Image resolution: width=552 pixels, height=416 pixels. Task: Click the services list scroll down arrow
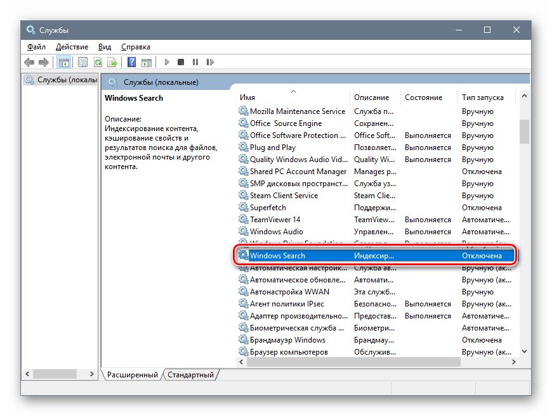tap(524, 351)
